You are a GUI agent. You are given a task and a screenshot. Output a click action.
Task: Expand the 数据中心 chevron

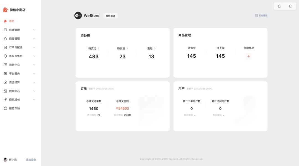[x=34, y=91]
